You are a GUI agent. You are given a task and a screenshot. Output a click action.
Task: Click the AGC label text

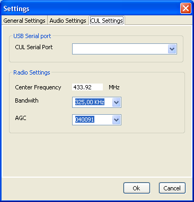pos(21,118)
